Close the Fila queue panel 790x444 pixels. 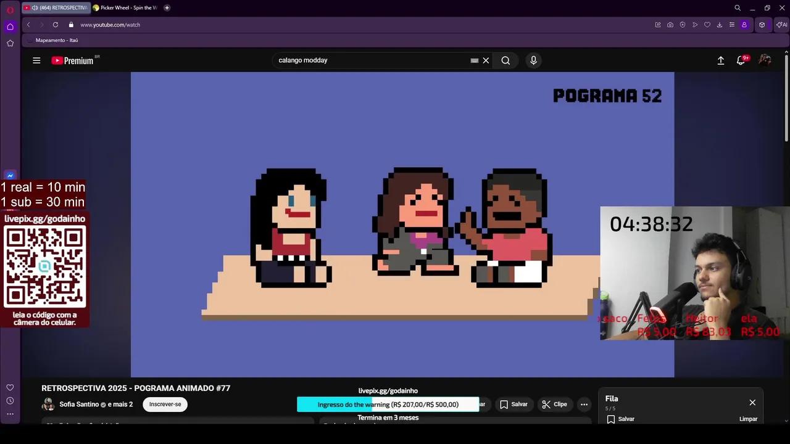tap(752, 403)
